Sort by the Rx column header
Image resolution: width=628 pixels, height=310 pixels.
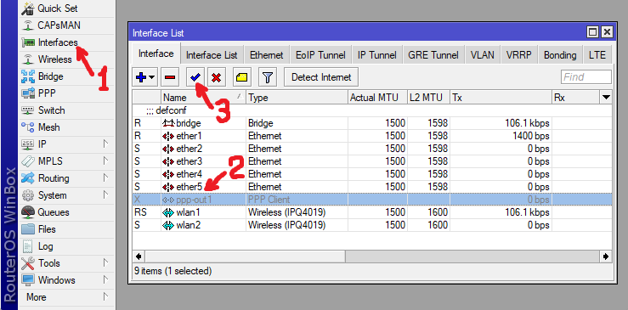click(x=575, y=98)
